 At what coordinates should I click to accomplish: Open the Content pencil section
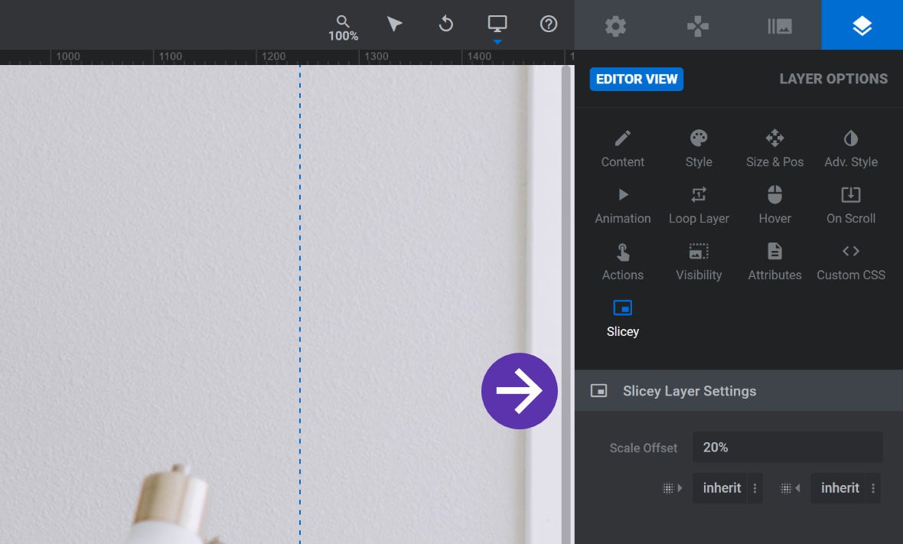(623, 148)
